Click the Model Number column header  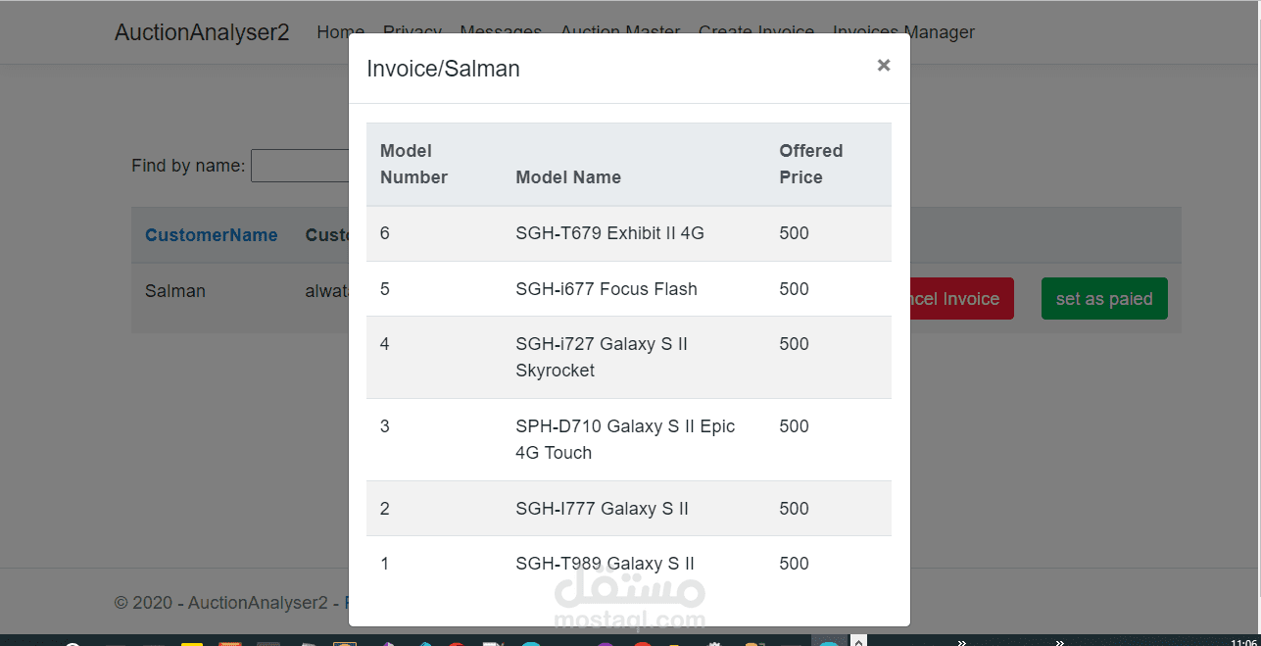pyautogui.click(x=413, y=164)
